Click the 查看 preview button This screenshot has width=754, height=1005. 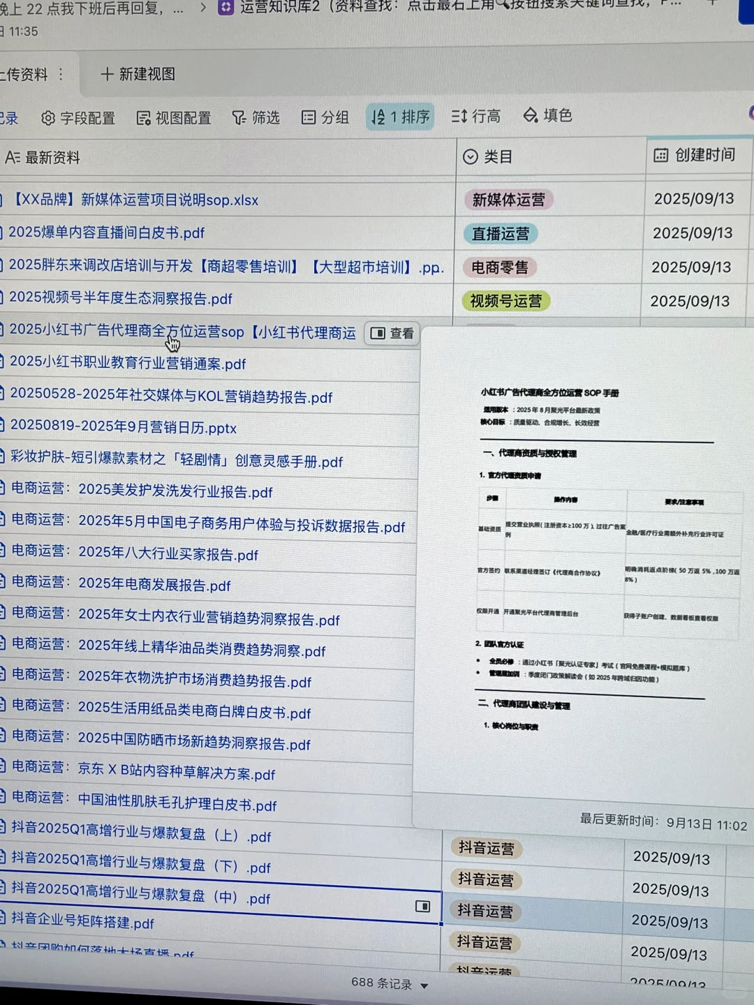pyautogui.click(x=392, y=334)
